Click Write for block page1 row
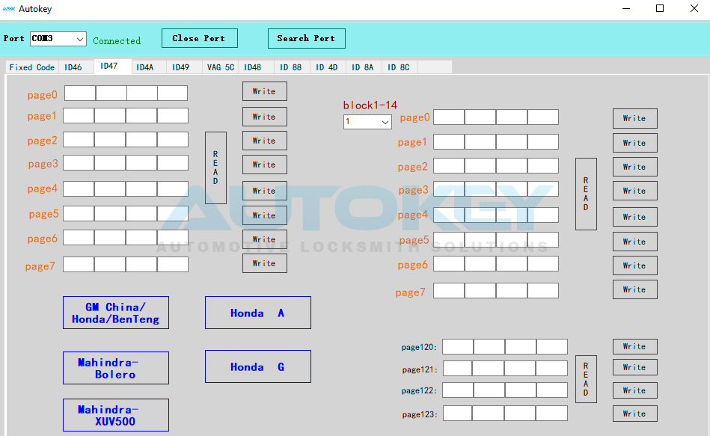The width and height of the screenshot is (710, 436). tap(635, 143)
